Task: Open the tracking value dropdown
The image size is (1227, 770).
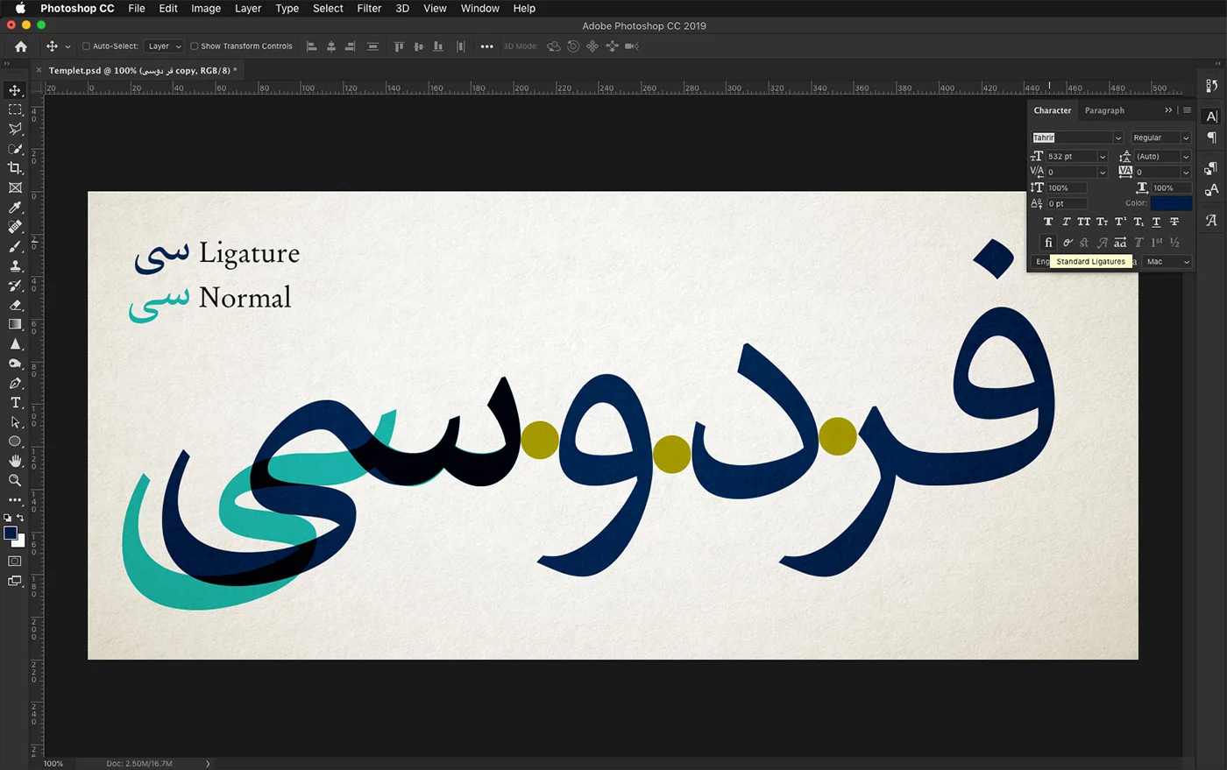Action: [1186, 173]
